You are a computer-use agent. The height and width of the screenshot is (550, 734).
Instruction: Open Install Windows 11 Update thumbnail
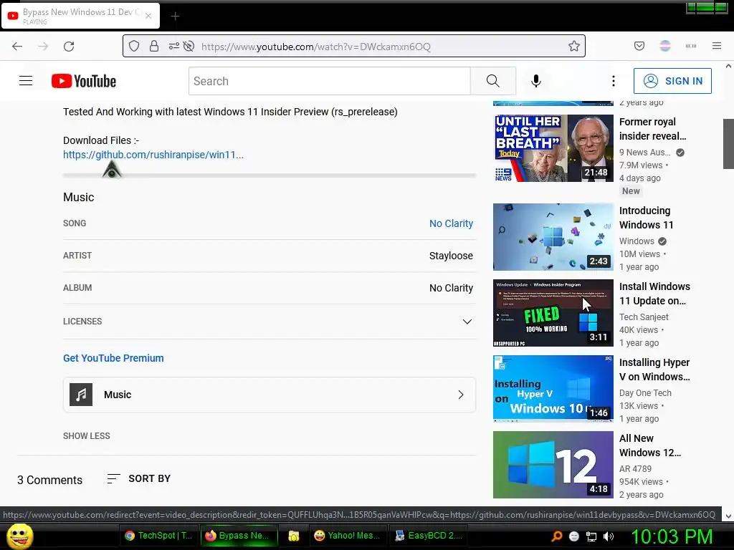[x=553, y=313]
